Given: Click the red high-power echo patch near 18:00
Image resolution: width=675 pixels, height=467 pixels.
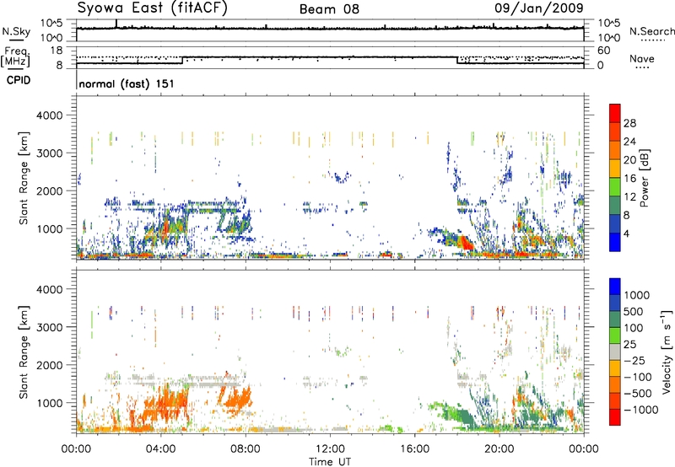Looking at the screenshot, I should 465,243.
